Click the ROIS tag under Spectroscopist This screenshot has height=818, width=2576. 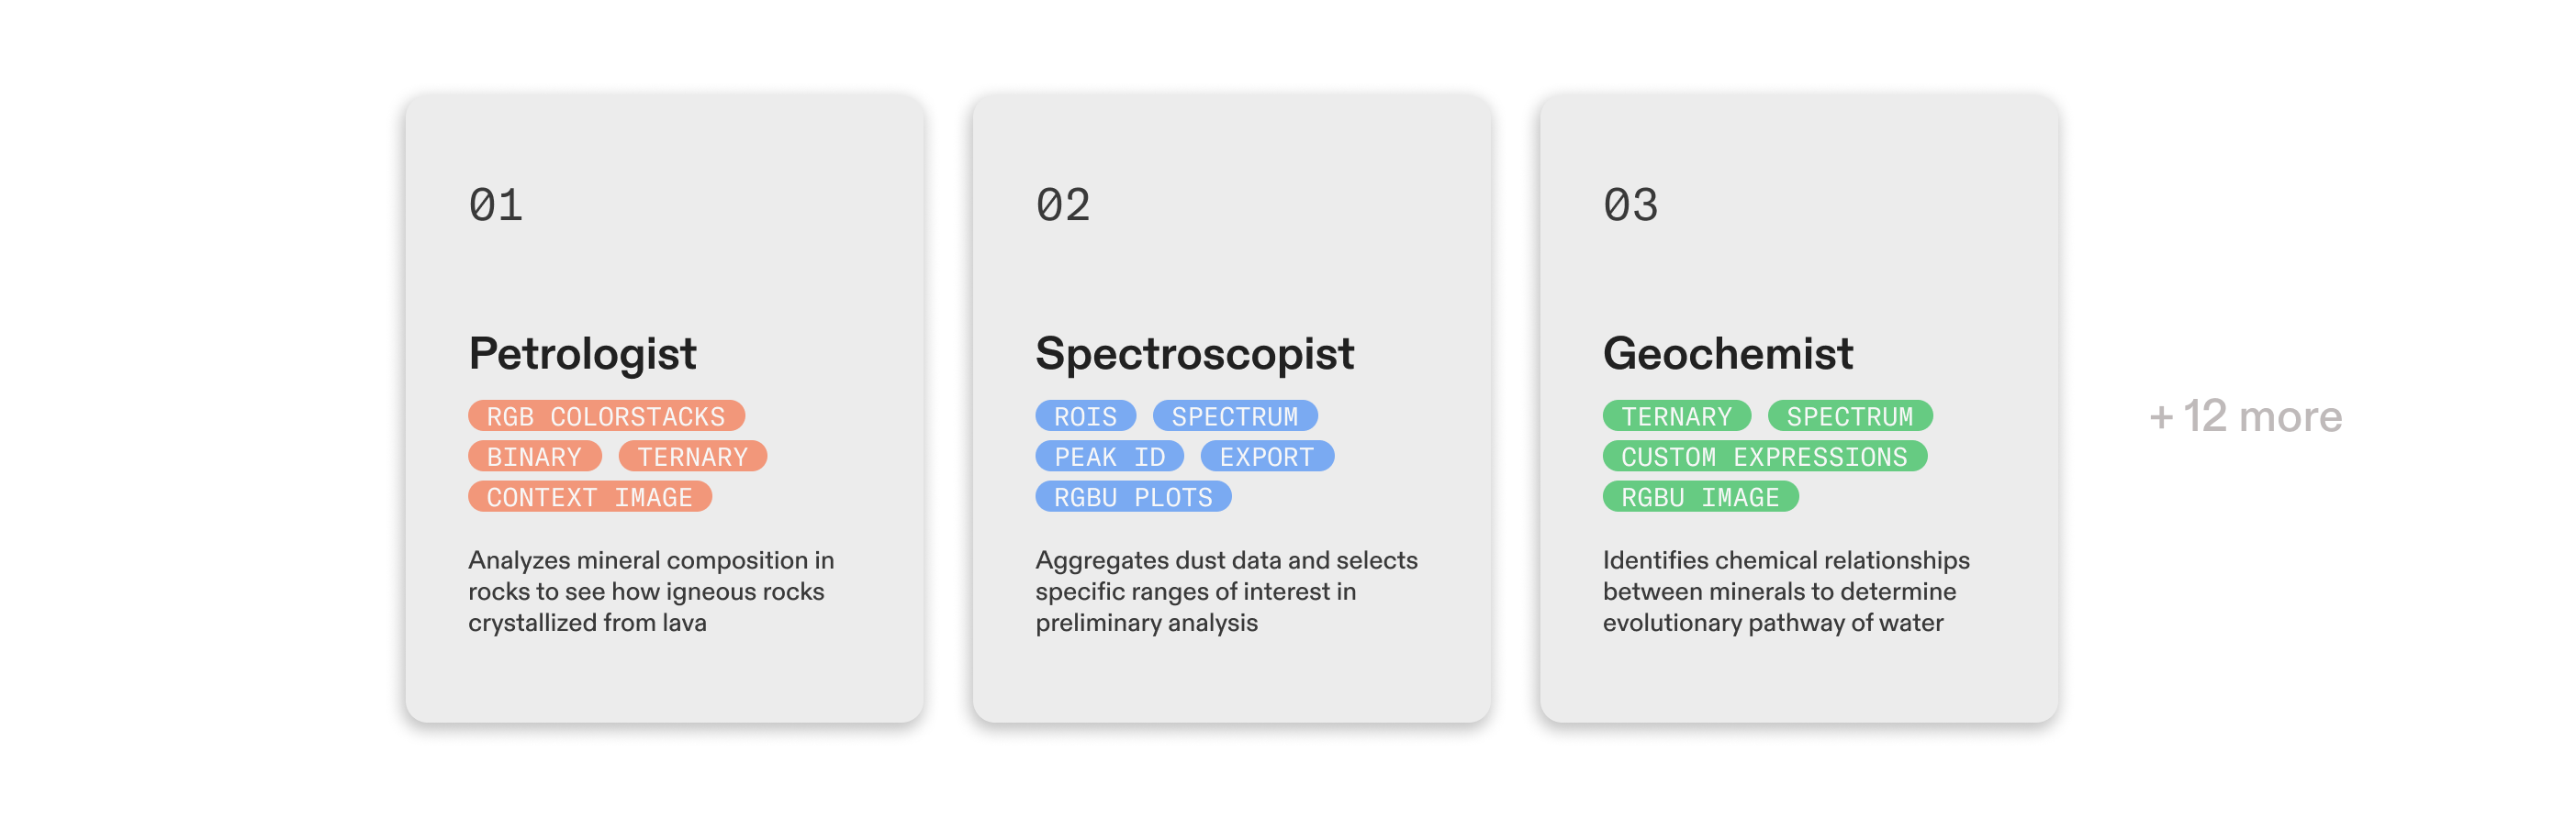tap(1085, 415)
